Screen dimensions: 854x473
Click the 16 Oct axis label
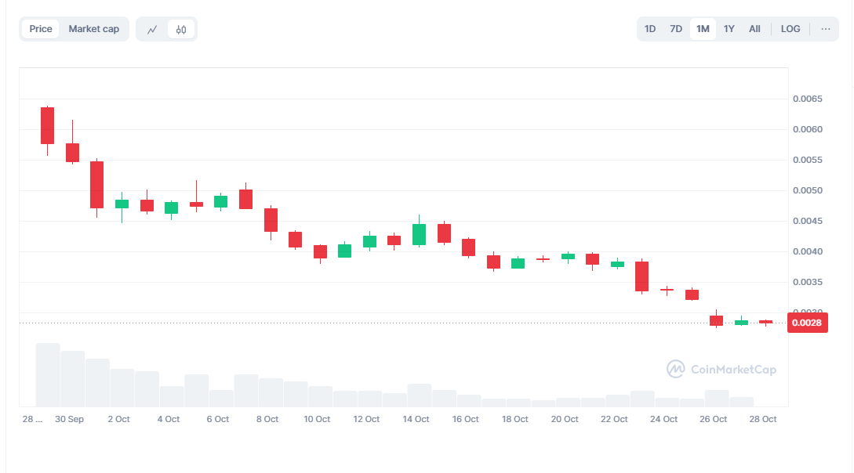coord(465,419)
